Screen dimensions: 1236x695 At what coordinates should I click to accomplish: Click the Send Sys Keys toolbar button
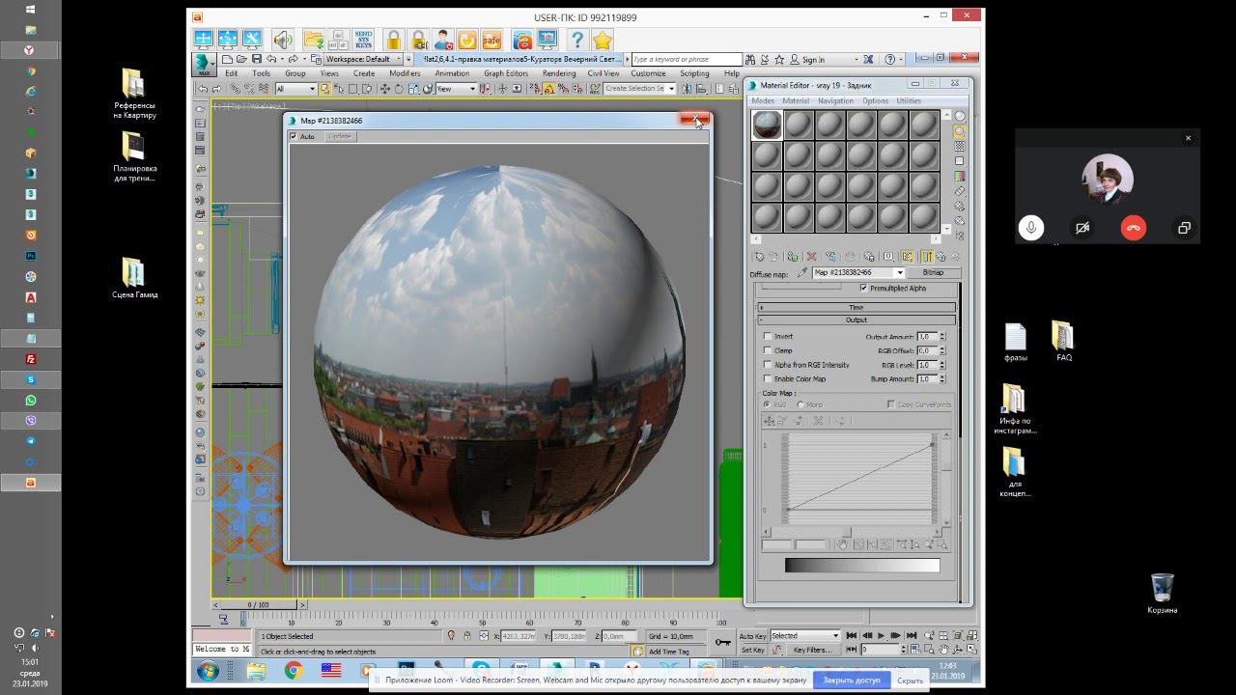(x=363, y=40)
